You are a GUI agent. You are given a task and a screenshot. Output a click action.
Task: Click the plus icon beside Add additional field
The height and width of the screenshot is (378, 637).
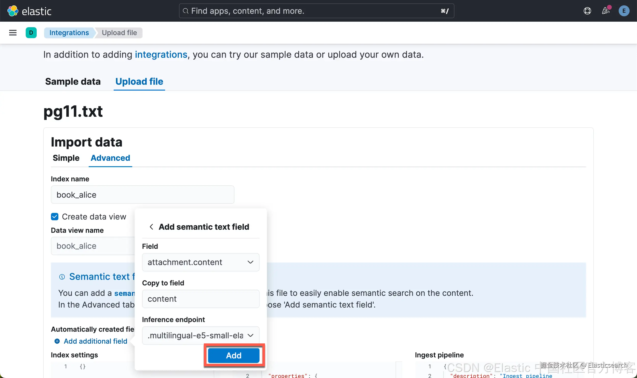pos(57,341)
